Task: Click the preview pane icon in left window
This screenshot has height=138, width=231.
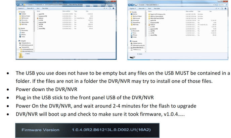Action: coord(110,8)
